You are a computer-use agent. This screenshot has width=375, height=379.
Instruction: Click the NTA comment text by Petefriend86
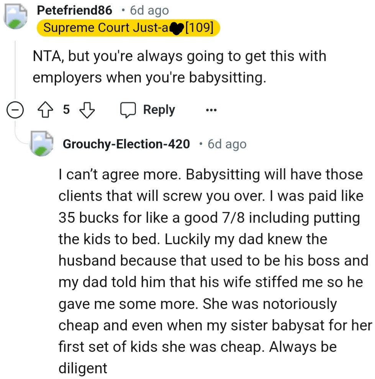pos(179,67)
